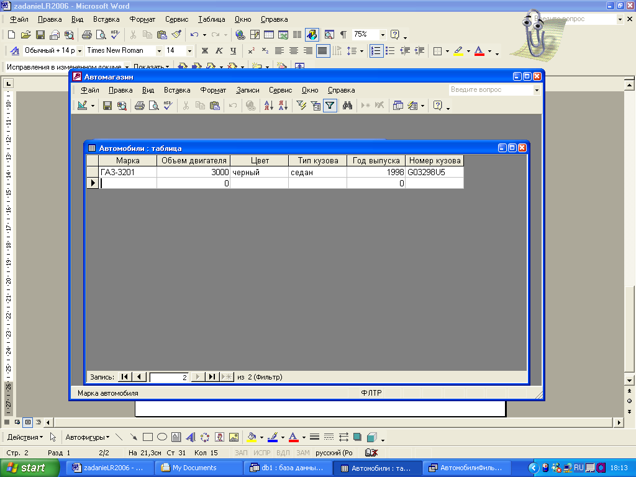Click Filter by selection icon in Access
This screenshot has width=636, height=477.
[301, 106]
